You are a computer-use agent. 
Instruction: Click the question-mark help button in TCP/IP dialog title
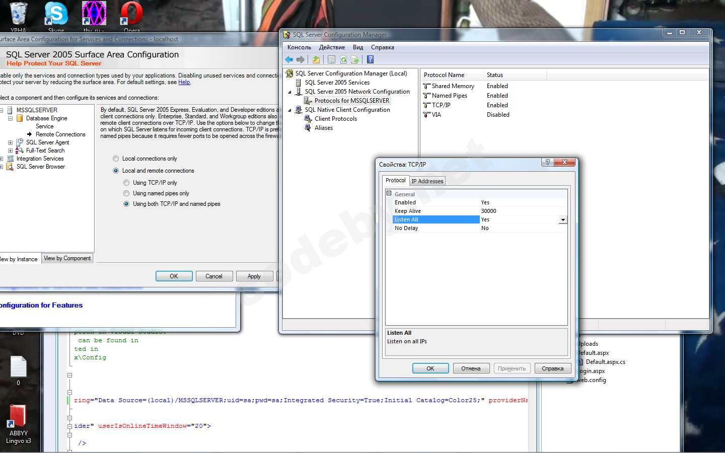pyautogui.click(x=547, y=162)
